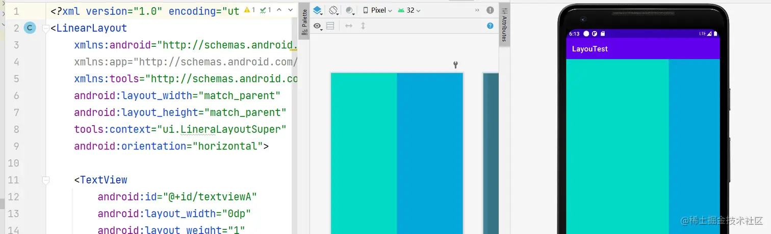Click the error warning circle icon in design toolbar
The image size is (771, 234).
pyautogui.click(x=490, y=10)
